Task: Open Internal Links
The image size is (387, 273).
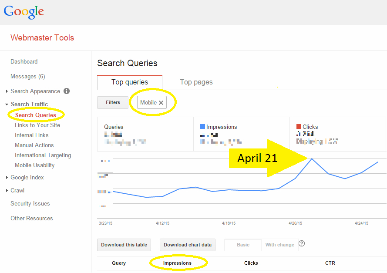Action: pyautogui.click(x=32, y=135)
